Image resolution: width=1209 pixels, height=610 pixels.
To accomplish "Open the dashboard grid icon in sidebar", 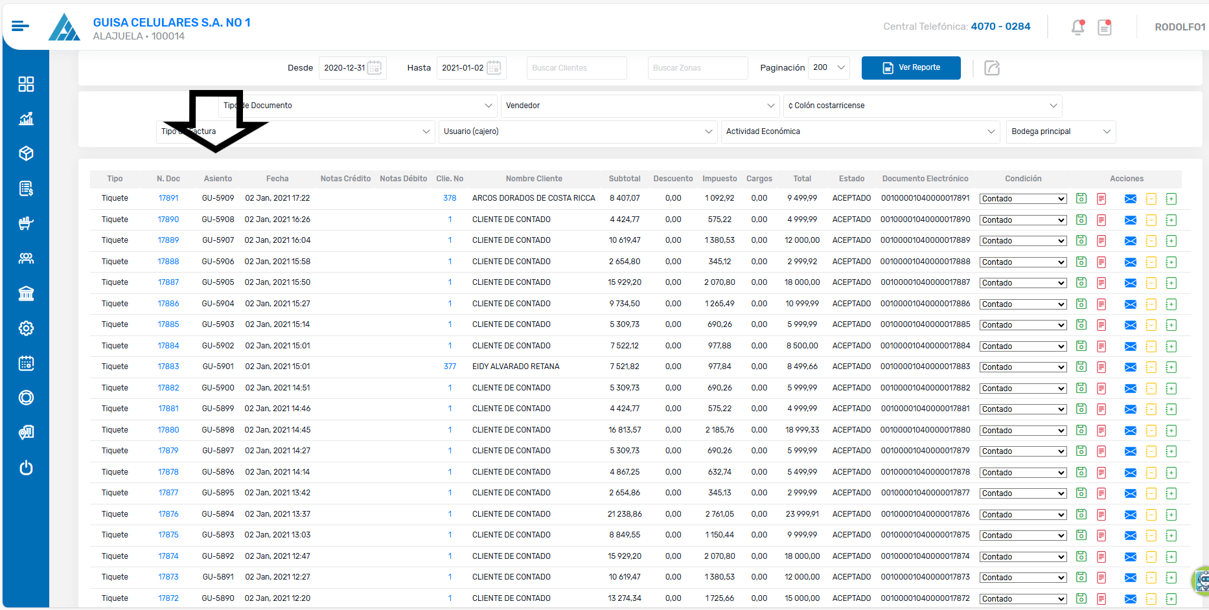I will click(26, 84).
